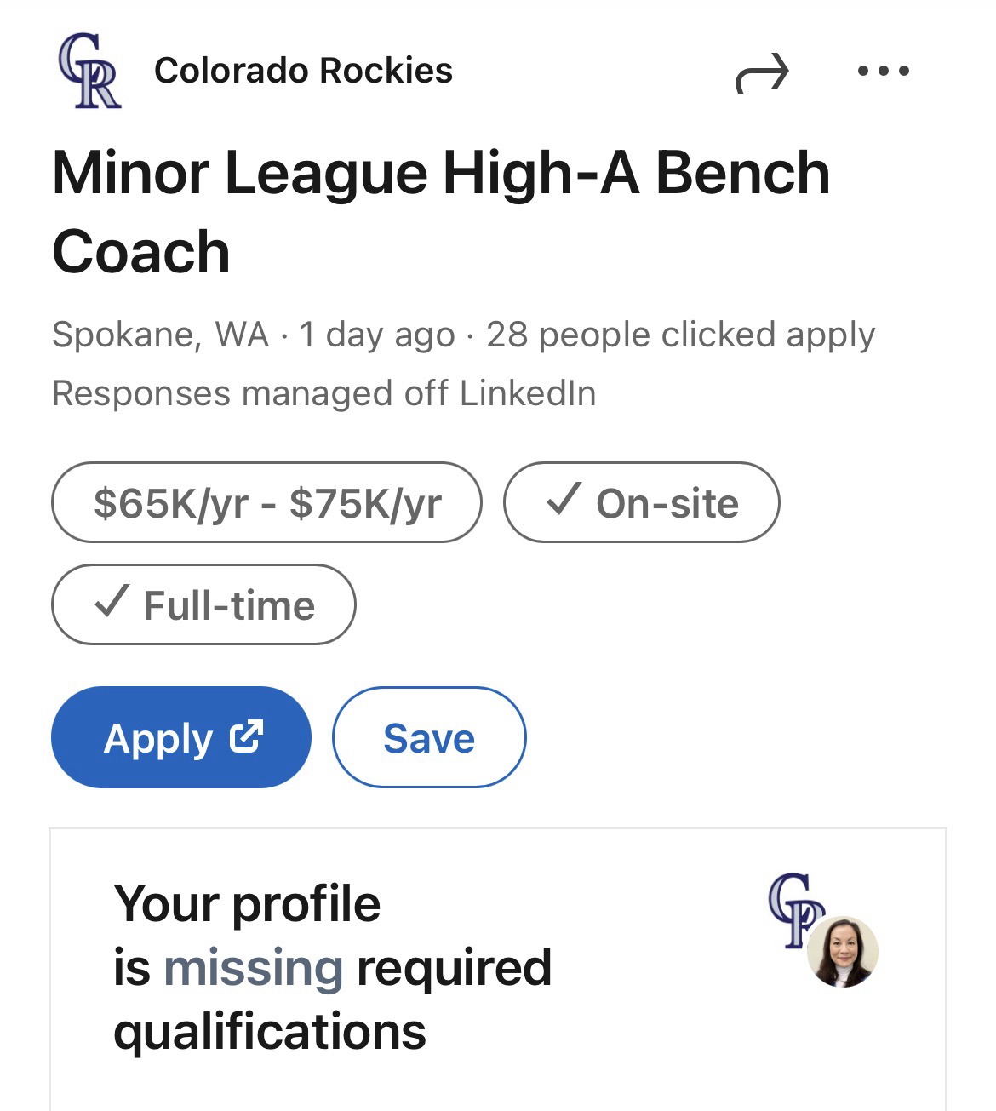Click "Responses managed off LinkedIn" text
The height and width of the screenshot is (1111, 996).
[323, 393]
